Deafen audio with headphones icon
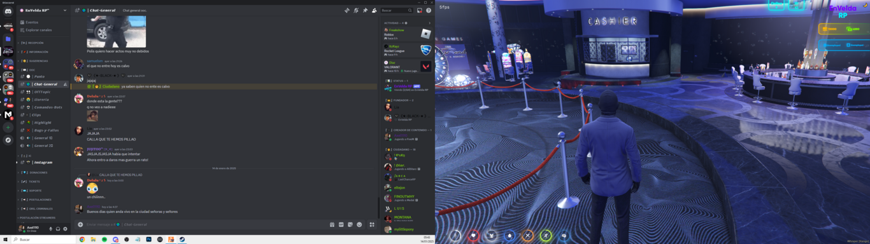The width and height of the screenshot is (870, 244). pos(58,229)
